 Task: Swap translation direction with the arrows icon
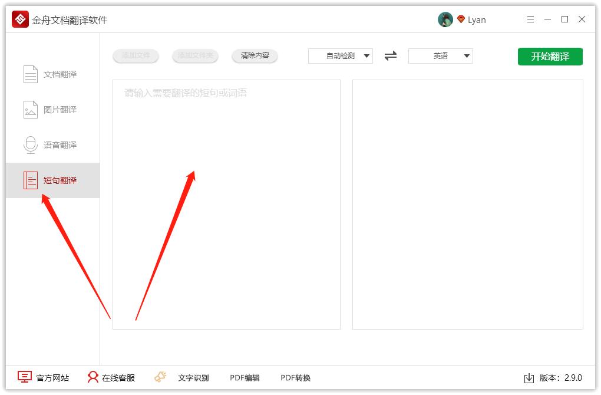[389, 56]
